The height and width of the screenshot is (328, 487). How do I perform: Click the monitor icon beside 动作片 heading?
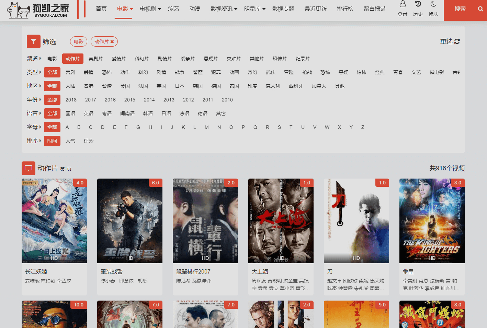(x=29, y=168)
